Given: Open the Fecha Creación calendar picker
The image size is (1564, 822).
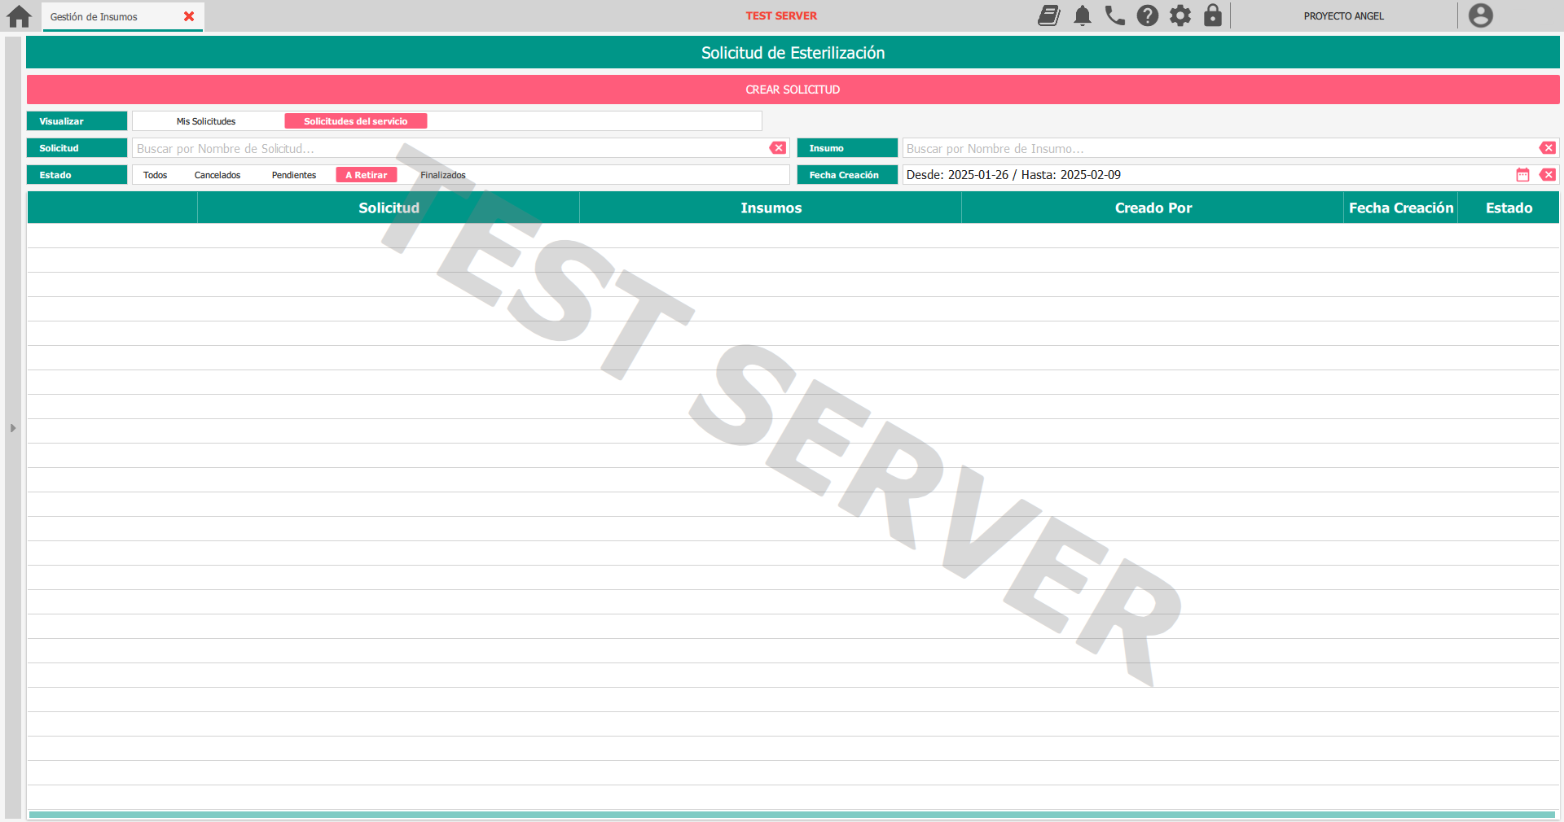Looking at the screenshot, I should point(1522,175).
